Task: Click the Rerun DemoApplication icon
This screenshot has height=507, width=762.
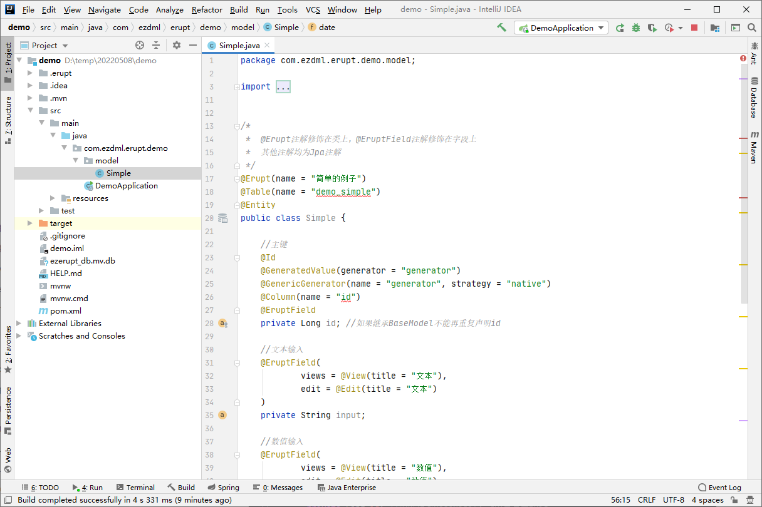Action: click(x=620, y=28)
